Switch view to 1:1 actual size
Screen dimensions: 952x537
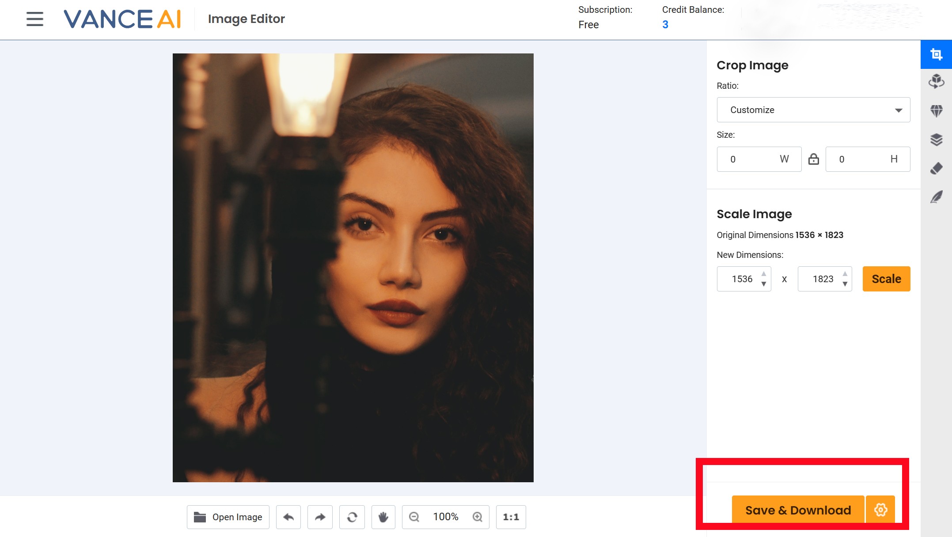(511, 517)
